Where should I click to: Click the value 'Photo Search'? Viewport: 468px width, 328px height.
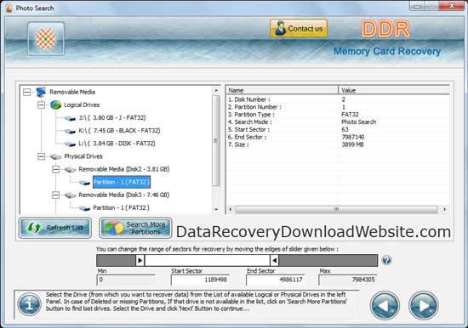(359, 122)
